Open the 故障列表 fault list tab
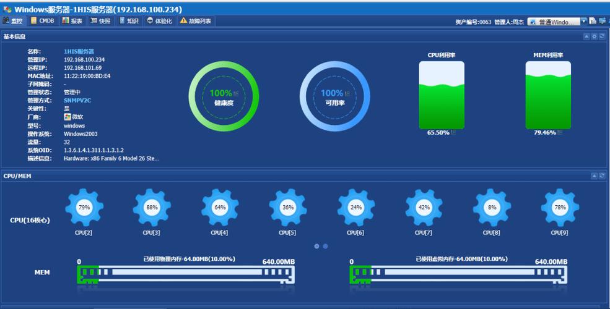 pyautogui.click(x=196, y=21)
